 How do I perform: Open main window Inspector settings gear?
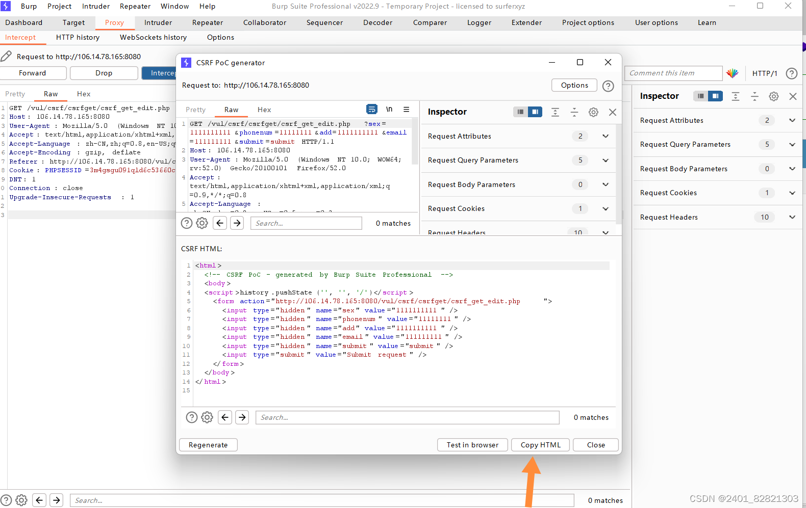774,96
